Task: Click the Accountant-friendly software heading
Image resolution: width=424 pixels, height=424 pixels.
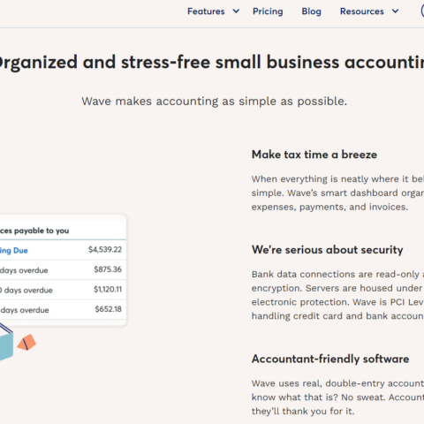Action: coord(330,359)
